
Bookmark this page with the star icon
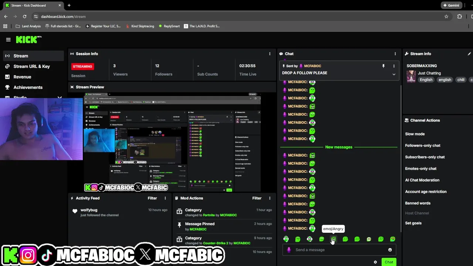pos(446,17)
